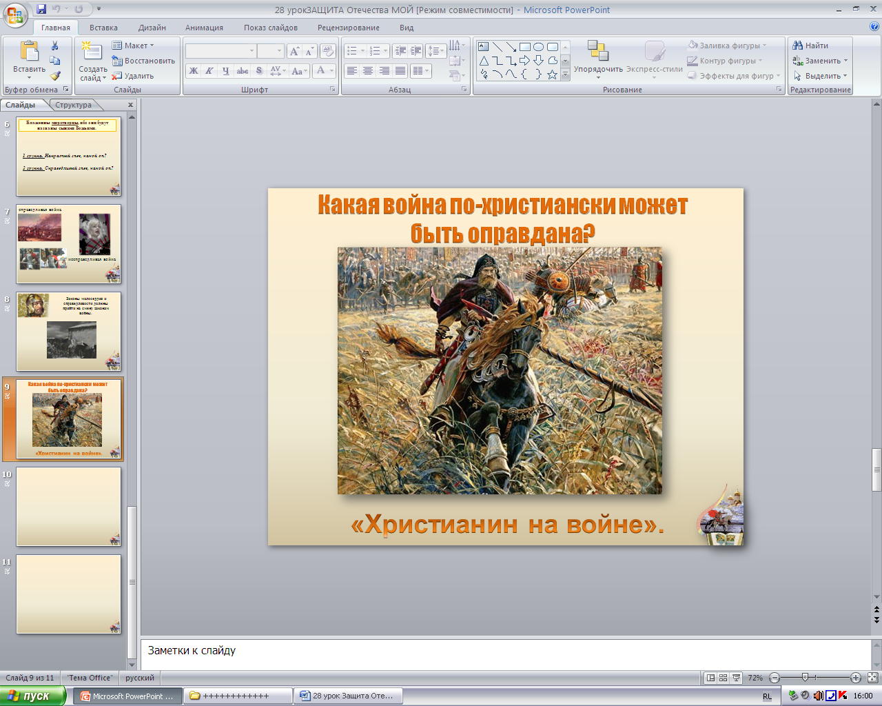Image resolution: width=882 pixels, height=706 pixels.
Task: Open the Заливка фигуры fill dropdown
Action: [727, 46]
